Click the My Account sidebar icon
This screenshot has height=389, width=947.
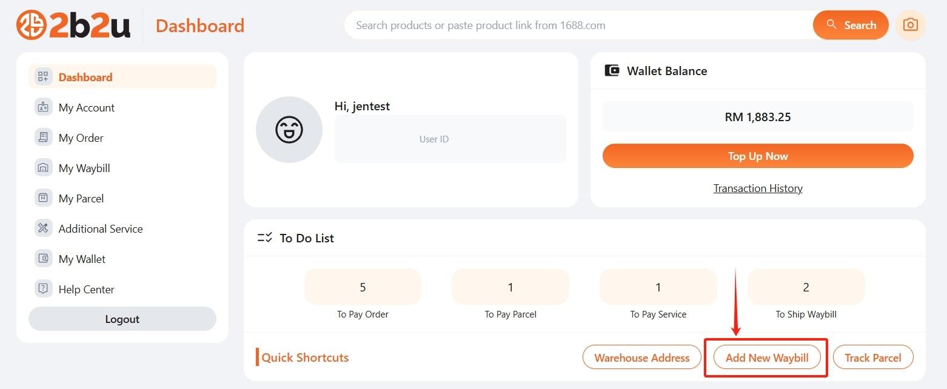(43, 107)
